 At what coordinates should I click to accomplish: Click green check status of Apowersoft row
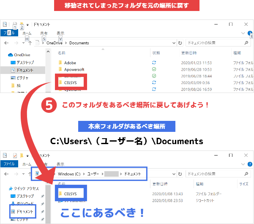(x=154, y=69)
